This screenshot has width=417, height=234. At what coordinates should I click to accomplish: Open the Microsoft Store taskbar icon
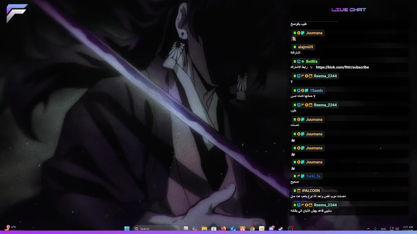pyautogui.click(x=214, y=228)
